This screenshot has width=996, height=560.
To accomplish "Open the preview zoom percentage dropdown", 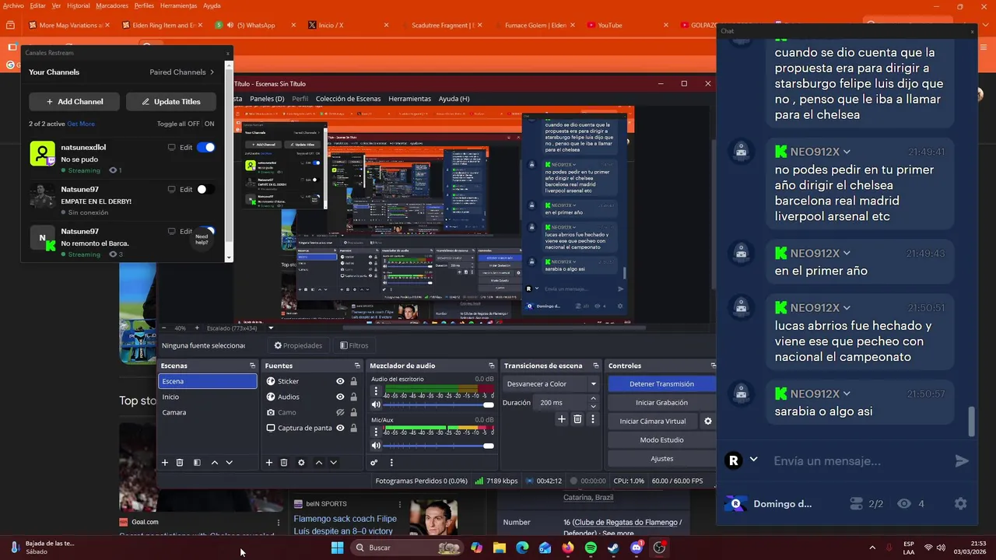I will point(180,328).
